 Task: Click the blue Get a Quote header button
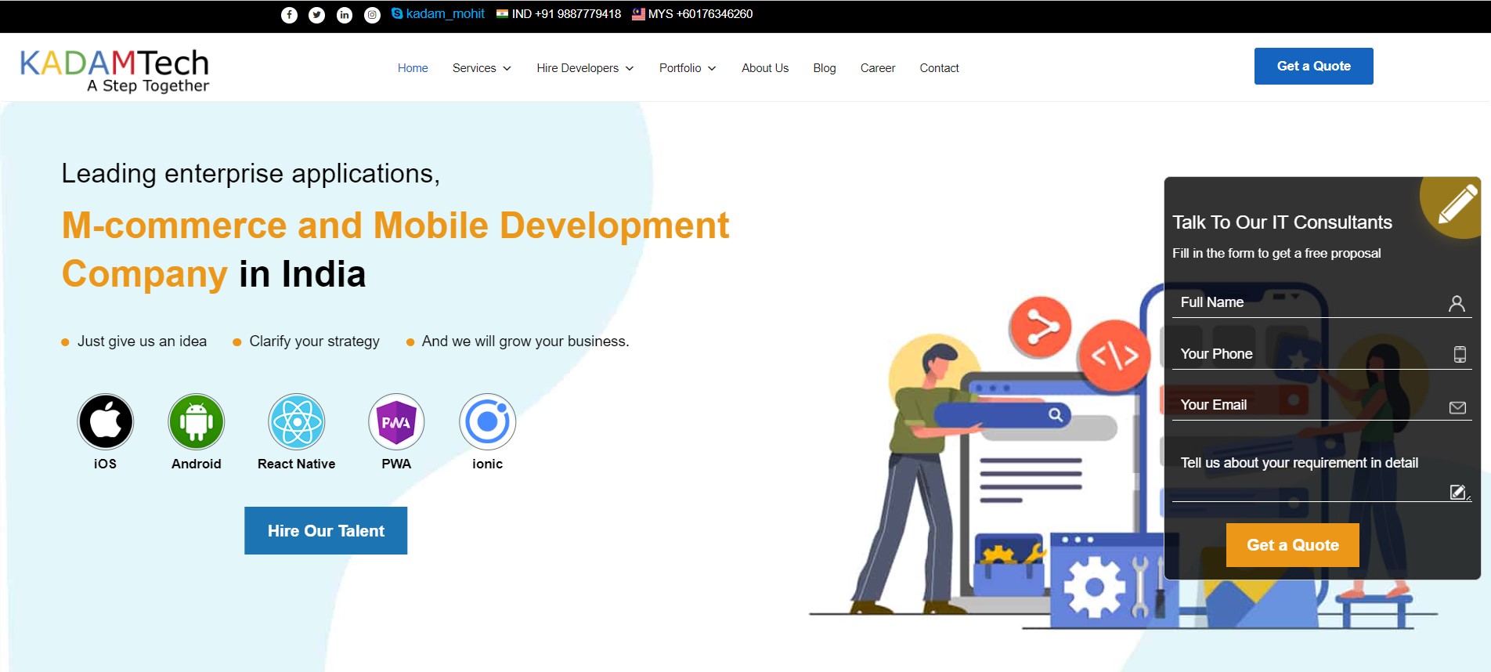1314,66
